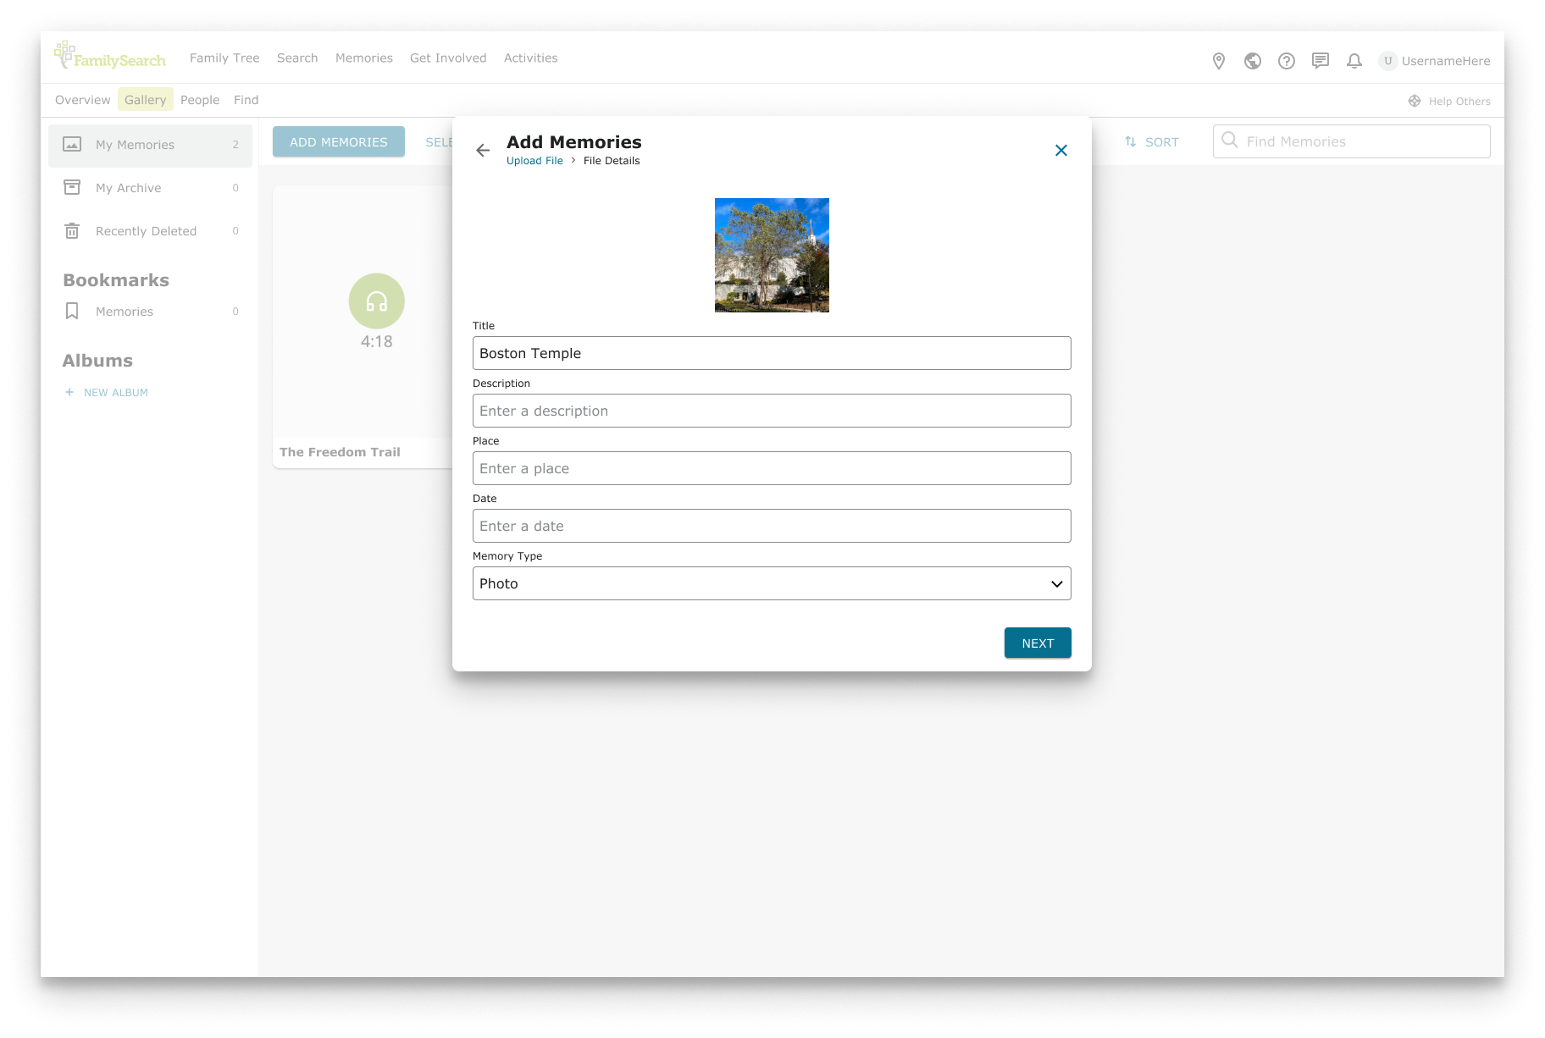Click the back arrow in Add Memories dialog
The height and width of the screenshot is (1038, 1545).
[483, 151]
